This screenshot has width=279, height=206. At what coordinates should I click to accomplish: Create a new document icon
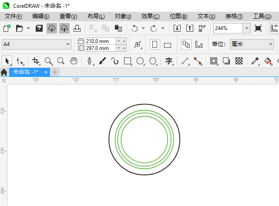[7, 28]
